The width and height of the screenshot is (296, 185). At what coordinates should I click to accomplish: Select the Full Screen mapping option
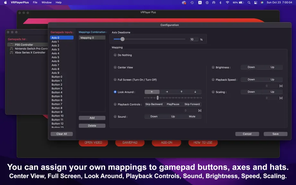pyautogui.click(x=115, y=80)
